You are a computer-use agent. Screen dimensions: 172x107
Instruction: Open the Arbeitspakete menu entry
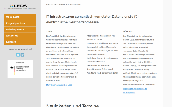pos(20,29)
